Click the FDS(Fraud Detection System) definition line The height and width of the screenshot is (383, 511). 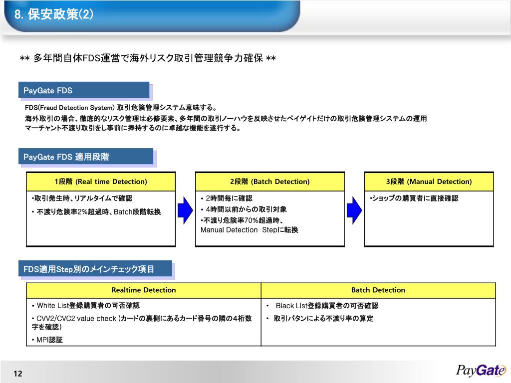[121, 108]
